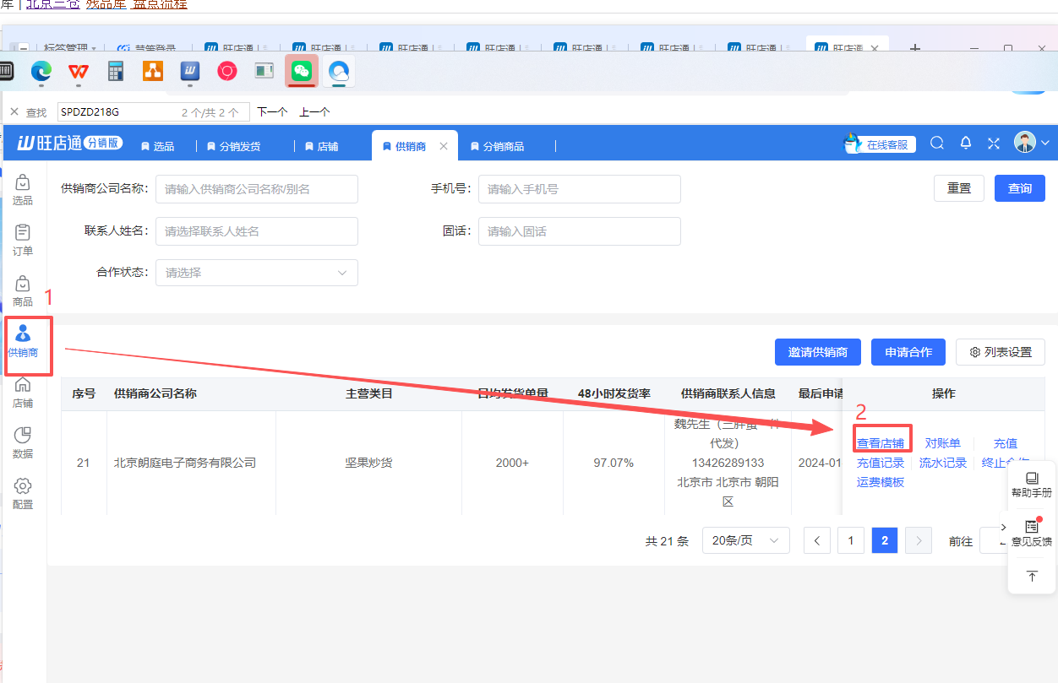Image resolution: width=1058 pixels, height=683 pixels.
Task: Expand the 合作状态 dropdown
Action: pyautogui.click(x=257, y=273)
